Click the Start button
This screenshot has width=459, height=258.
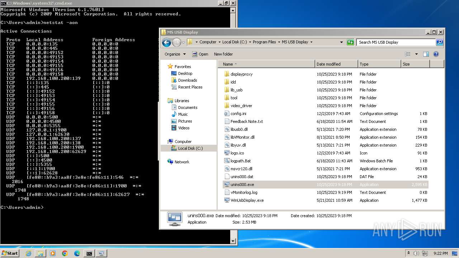[10, 253]
